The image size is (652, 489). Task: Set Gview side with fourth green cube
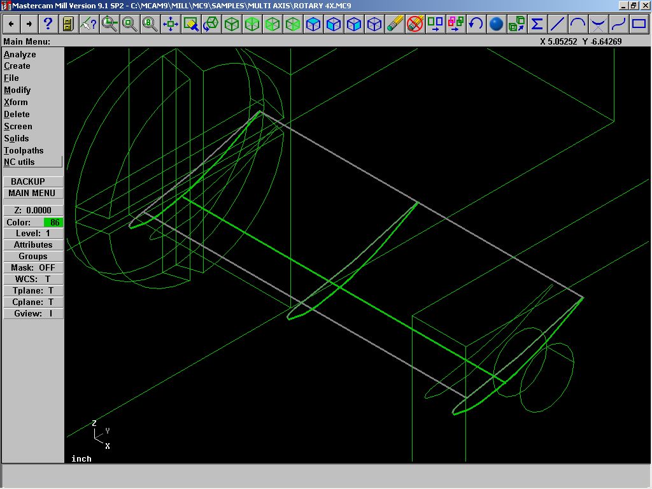pos(293,24)
